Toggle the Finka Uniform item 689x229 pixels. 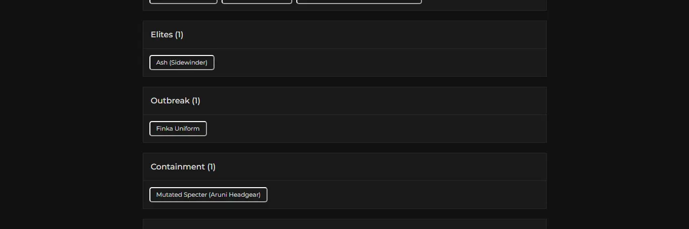tap(178, 129)
